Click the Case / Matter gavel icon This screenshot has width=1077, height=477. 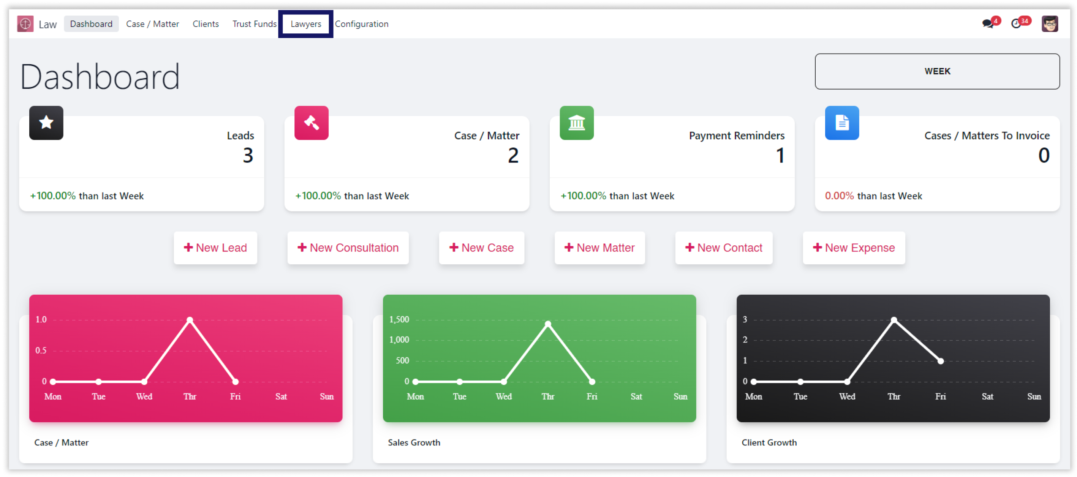[312, 123]
